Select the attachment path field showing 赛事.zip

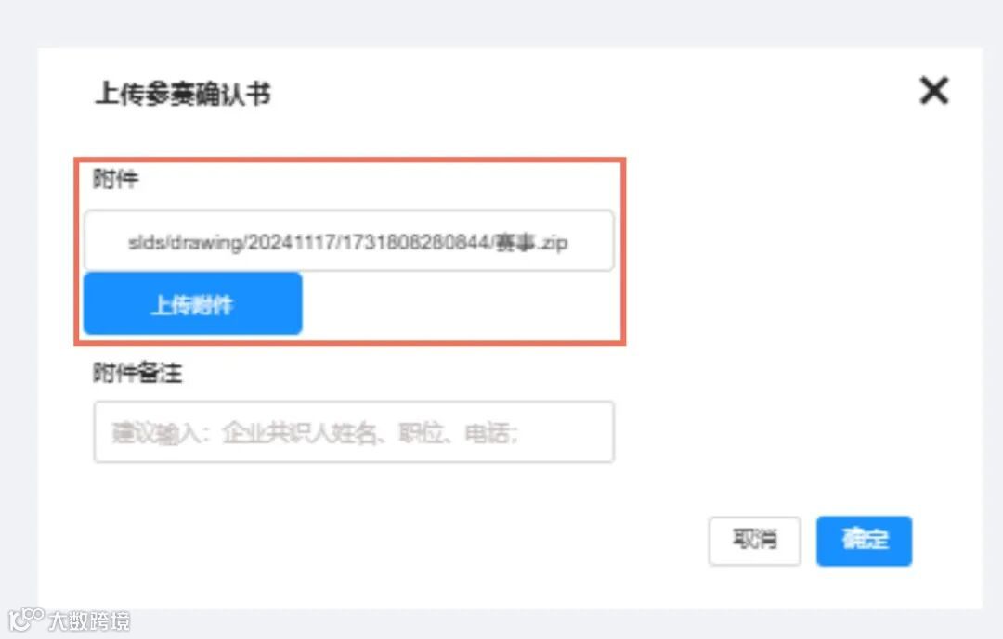pos(348,241)
